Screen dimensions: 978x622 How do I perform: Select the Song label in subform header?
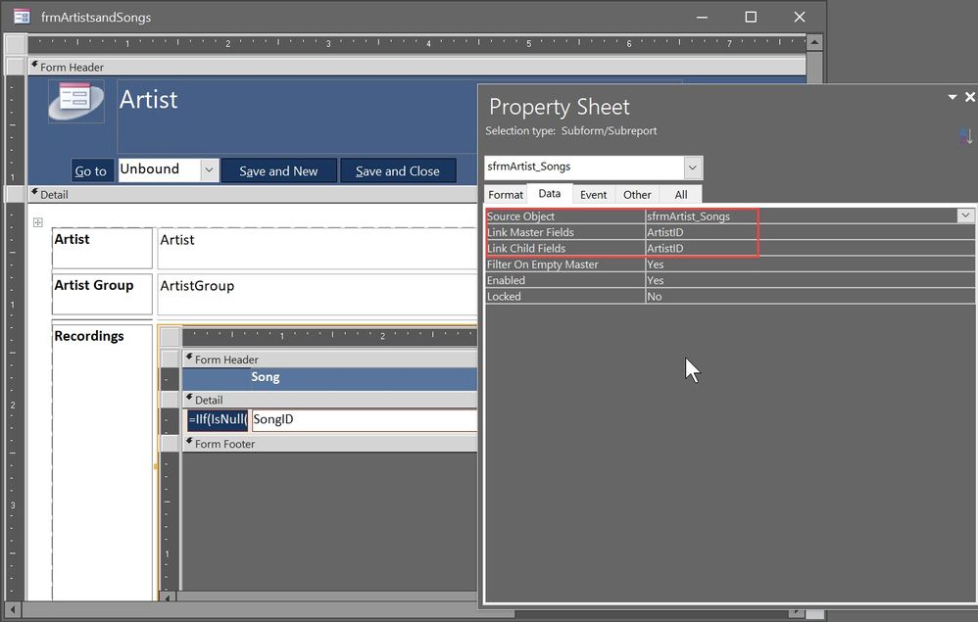tap(266, 377)
